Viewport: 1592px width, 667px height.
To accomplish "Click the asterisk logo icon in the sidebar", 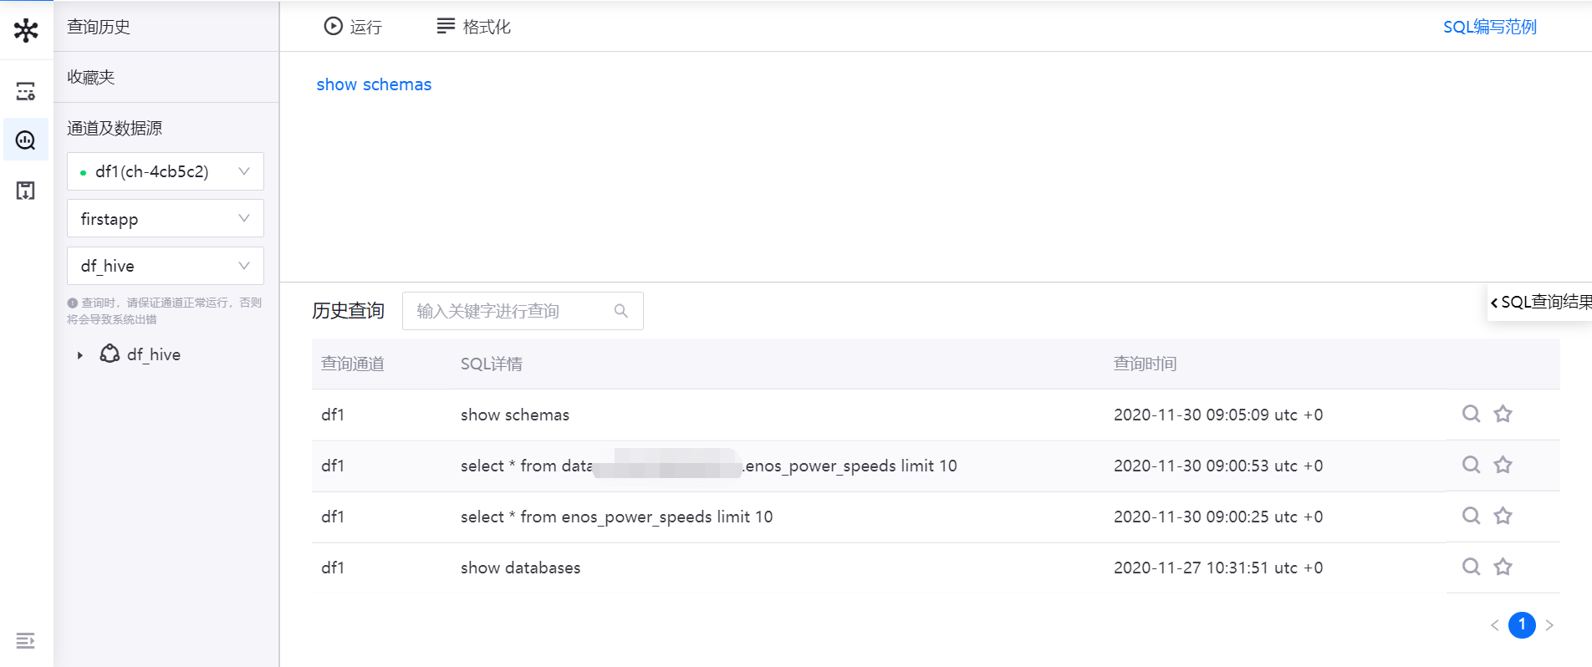I will tap(26, 30).
